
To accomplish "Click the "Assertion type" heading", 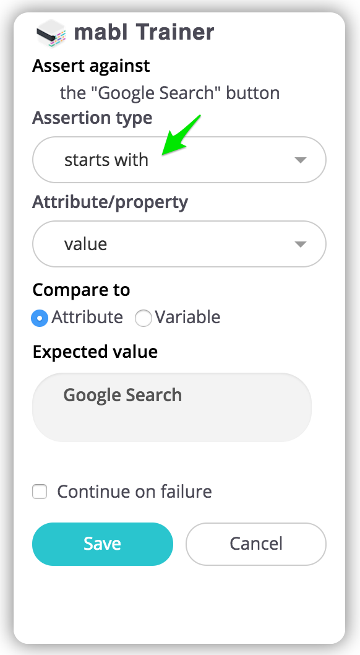I will tap(92, 118).
